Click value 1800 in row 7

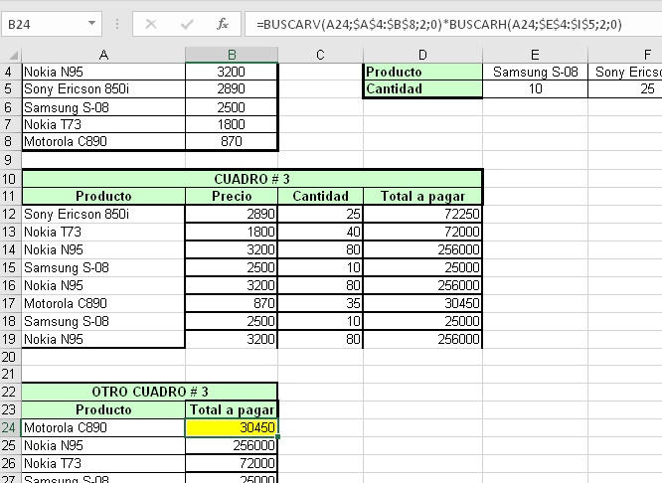(x=232, y=124)
